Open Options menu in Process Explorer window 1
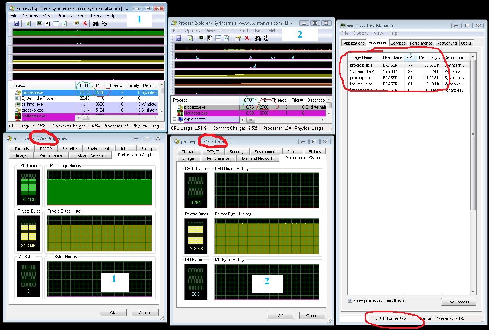489x330 pixels. 30,16
